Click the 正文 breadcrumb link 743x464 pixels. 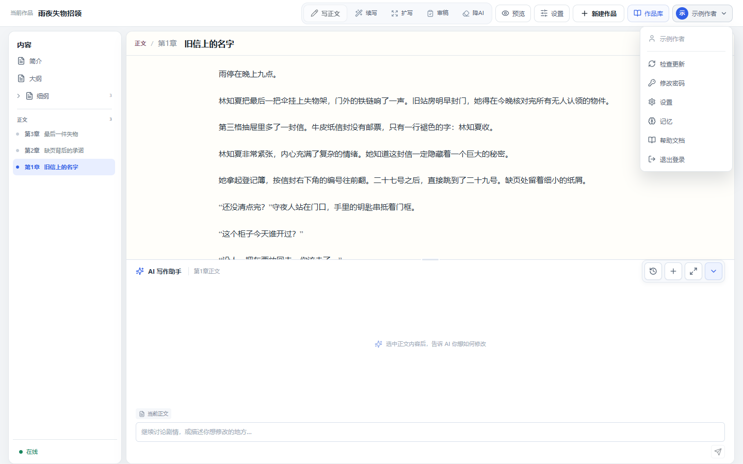click(x=140, y=43)
